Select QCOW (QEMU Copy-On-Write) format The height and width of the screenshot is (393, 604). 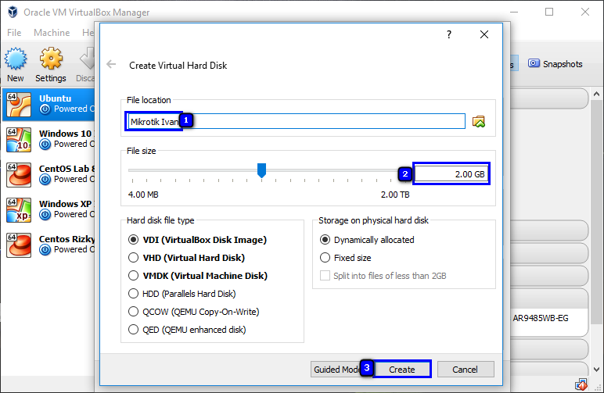[133, 312]
